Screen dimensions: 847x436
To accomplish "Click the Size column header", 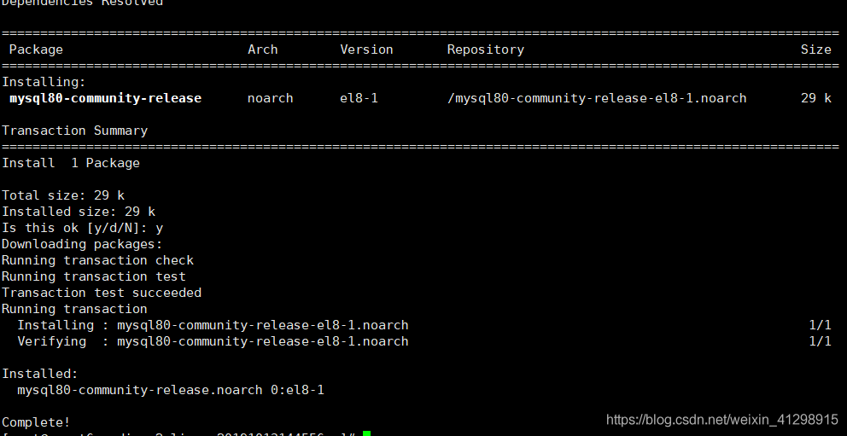I will click(815, 49).
